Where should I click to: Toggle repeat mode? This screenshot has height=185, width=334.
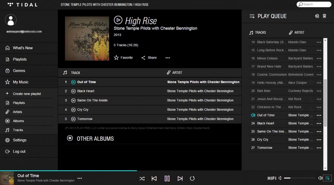[x=192, y=178]
